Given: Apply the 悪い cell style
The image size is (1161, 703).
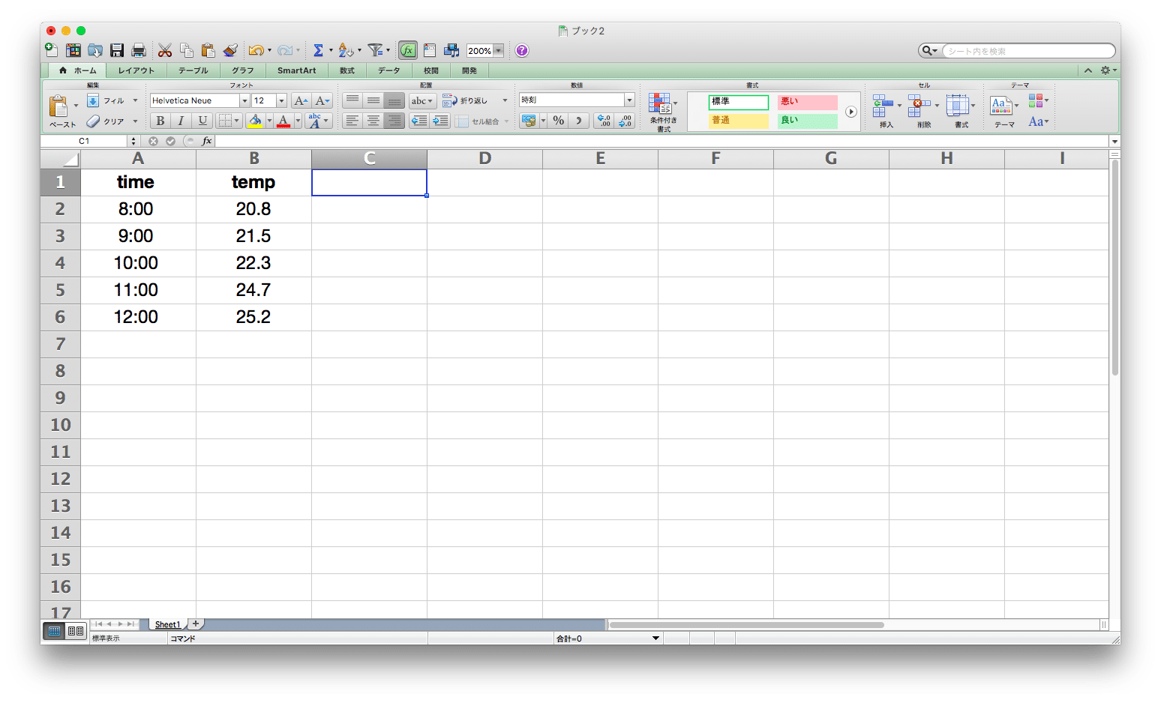Looking at the screenshot, I should pyautogui.click(x=807, y=102).
